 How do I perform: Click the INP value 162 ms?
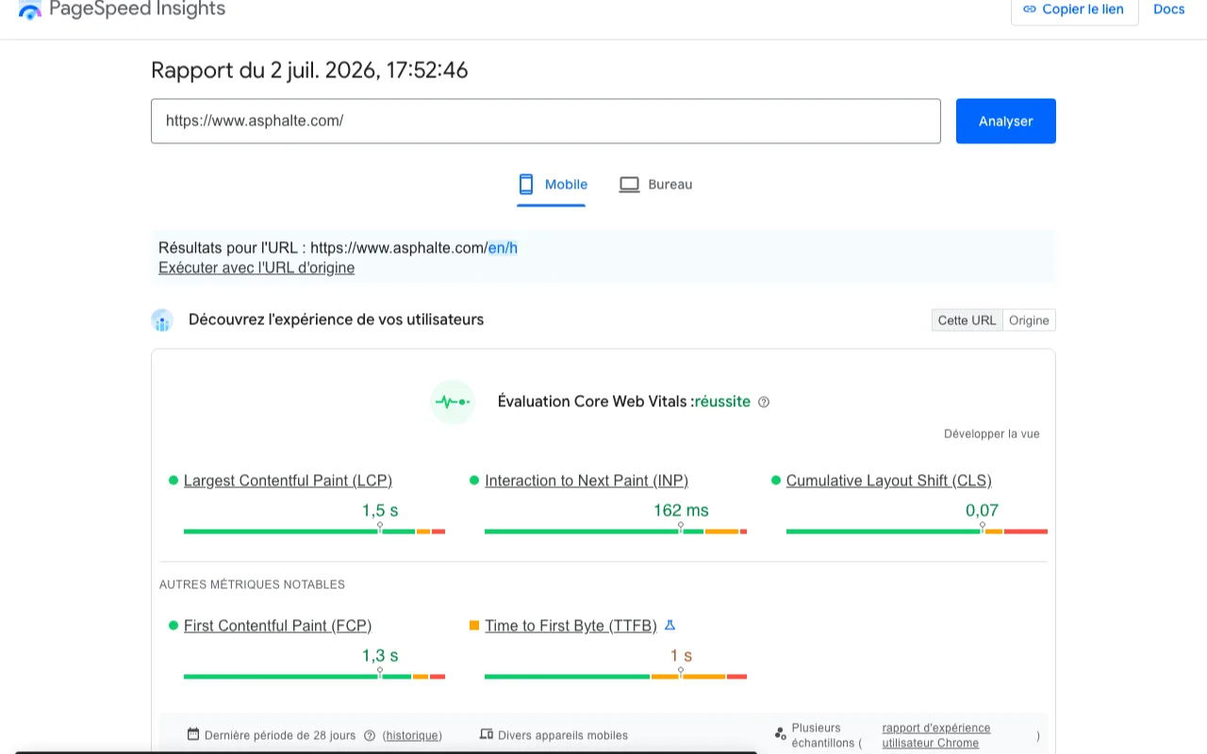pos(681,511)
